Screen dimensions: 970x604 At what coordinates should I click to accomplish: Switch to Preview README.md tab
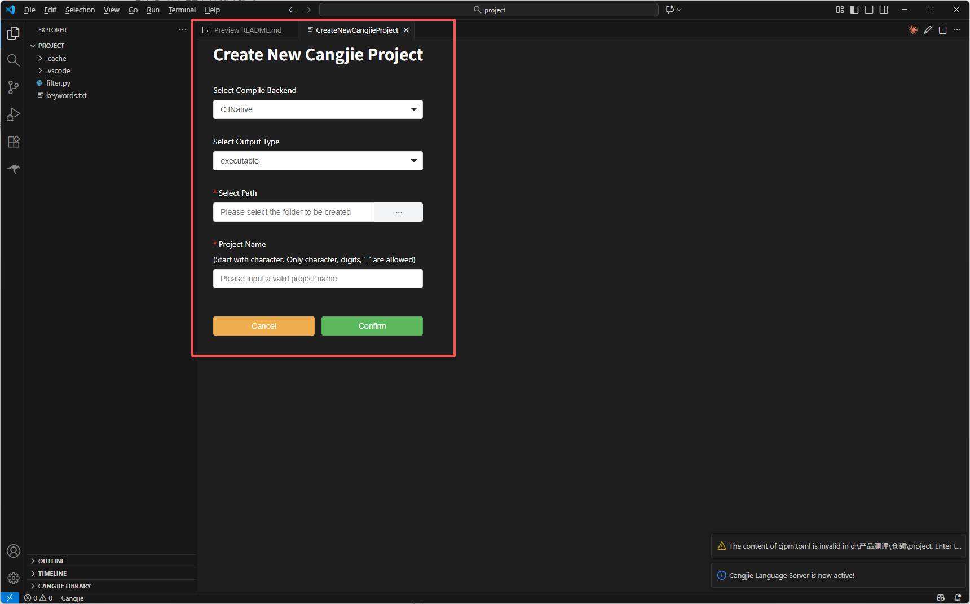247,30
